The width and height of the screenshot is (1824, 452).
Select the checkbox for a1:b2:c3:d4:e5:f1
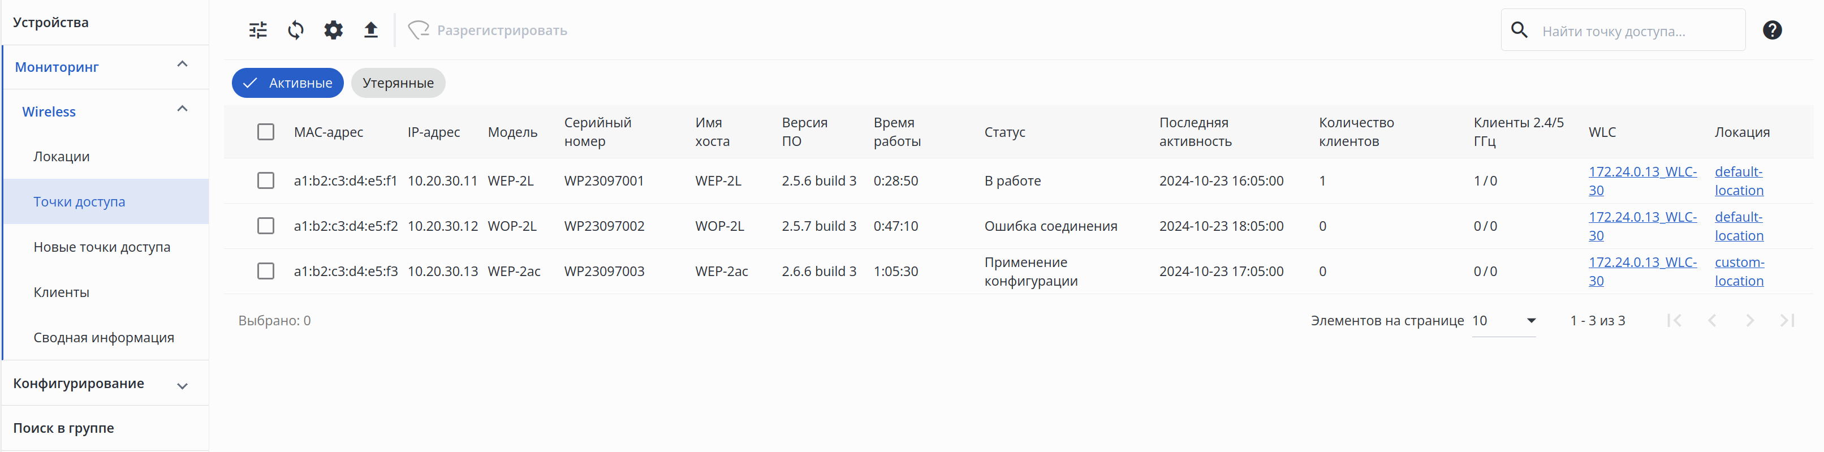[x=265, y=180]
